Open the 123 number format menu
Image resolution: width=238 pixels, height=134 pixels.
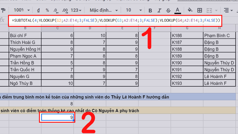tap(77, 10)
